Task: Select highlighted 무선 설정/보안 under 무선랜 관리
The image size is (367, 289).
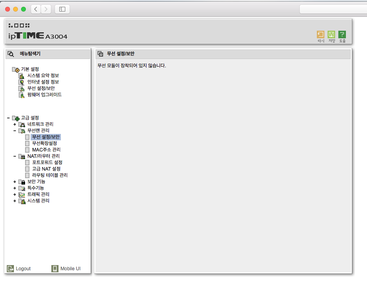Action: (46, 137)
